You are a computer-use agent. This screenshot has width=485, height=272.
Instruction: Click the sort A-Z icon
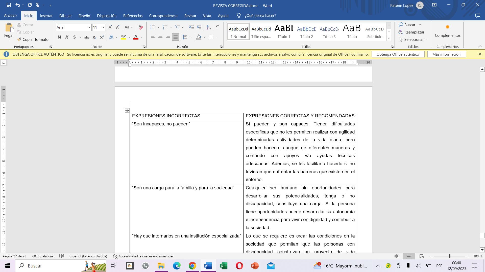[208, 27]
